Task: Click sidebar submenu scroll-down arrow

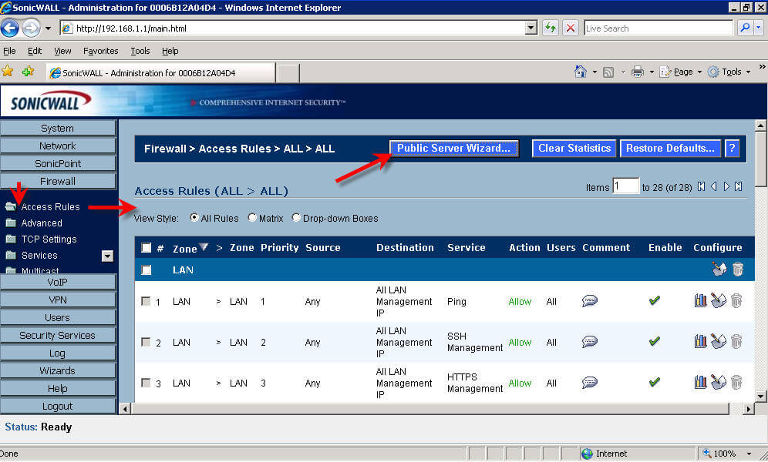Action: coord(107,256)
